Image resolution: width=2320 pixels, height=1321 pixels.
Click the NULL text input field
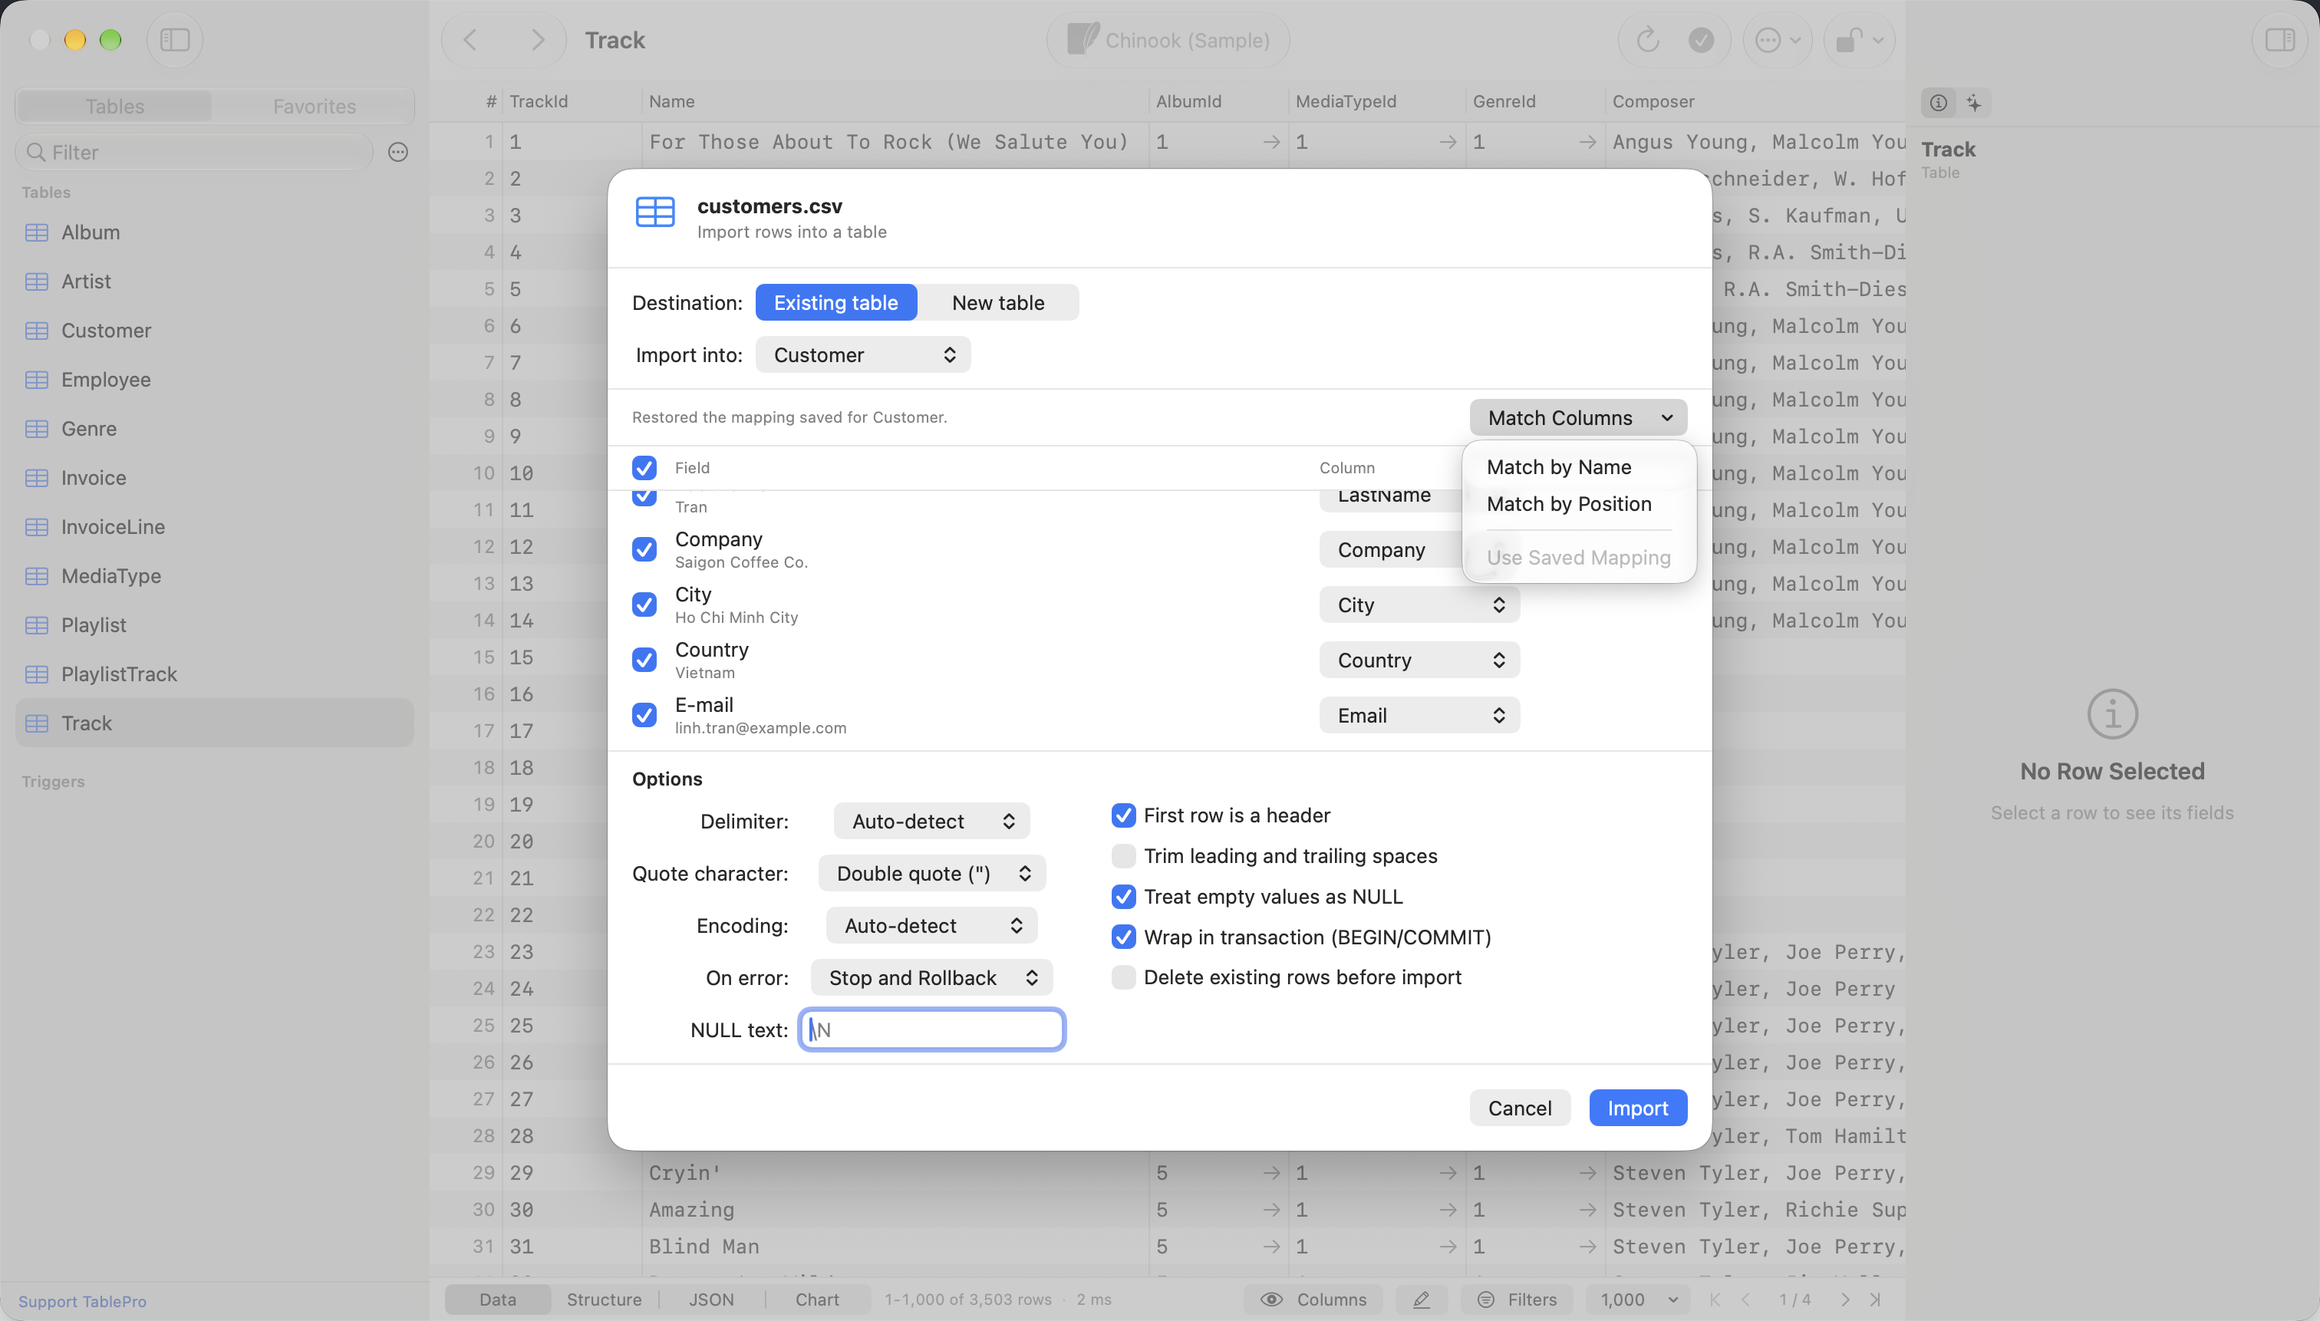(x=932, y=1029)
